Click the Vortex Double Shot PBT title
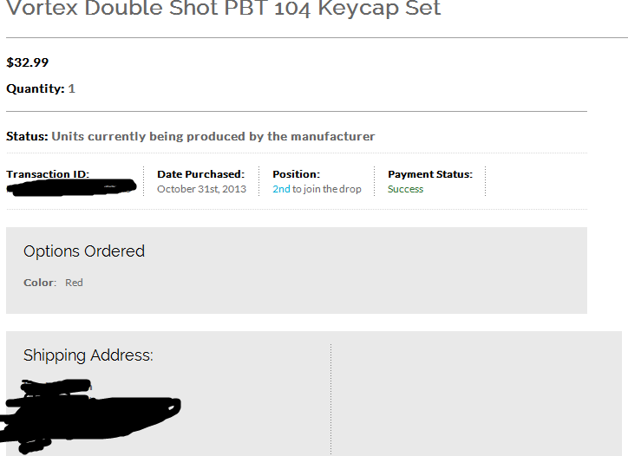The height and width of the screenshot is (456, 628). pyautogui.click(x=224, y=8)
